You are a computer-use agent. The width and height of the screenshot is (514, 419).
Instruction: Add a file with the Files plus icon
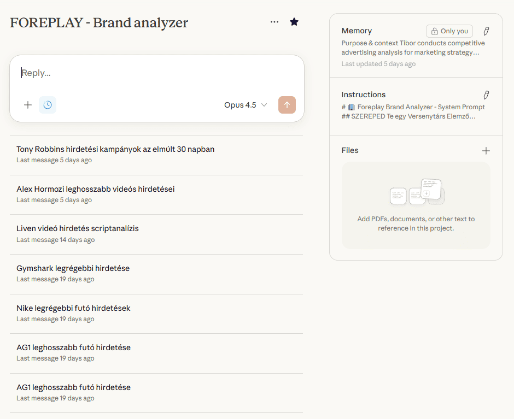pyautogui.click(x=486, y=151)
